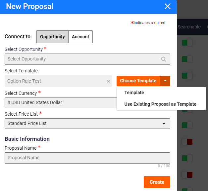Collapse the Choose Template arrow menu
This screenshot has width=208, height=191.
[x=165, y=81]
